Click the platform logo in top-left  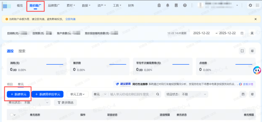(7, 6)
